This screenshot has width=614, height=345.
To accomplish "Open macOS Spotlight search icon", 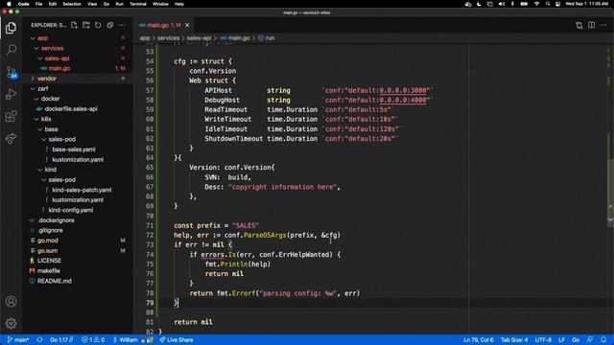I will click(x=548, y=4).
